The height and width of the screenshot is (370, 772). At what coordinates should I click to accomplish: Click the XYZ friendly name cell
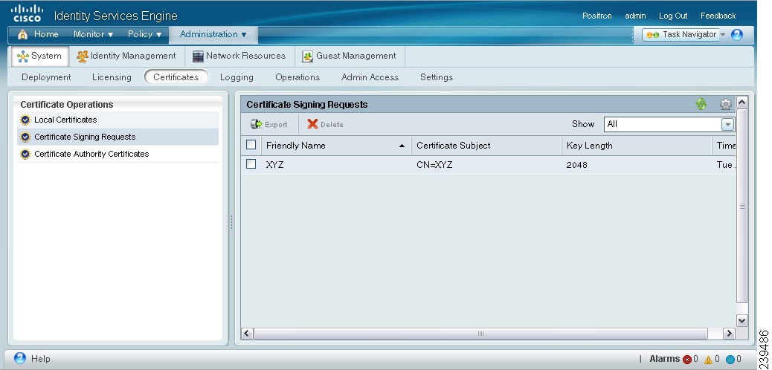(274, 165)
